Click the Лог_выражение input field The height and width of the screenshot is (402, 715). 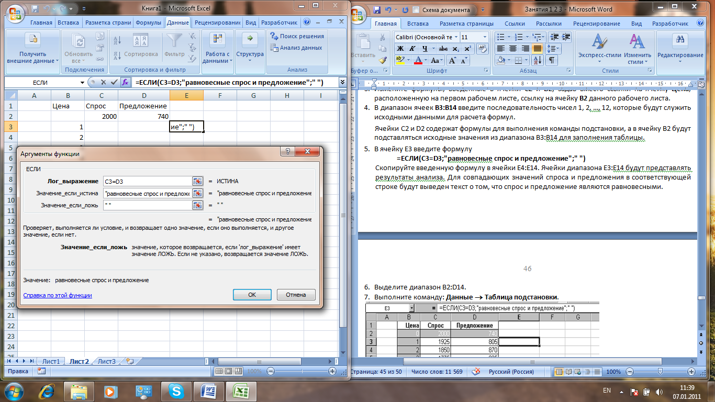tap(147, 181)
